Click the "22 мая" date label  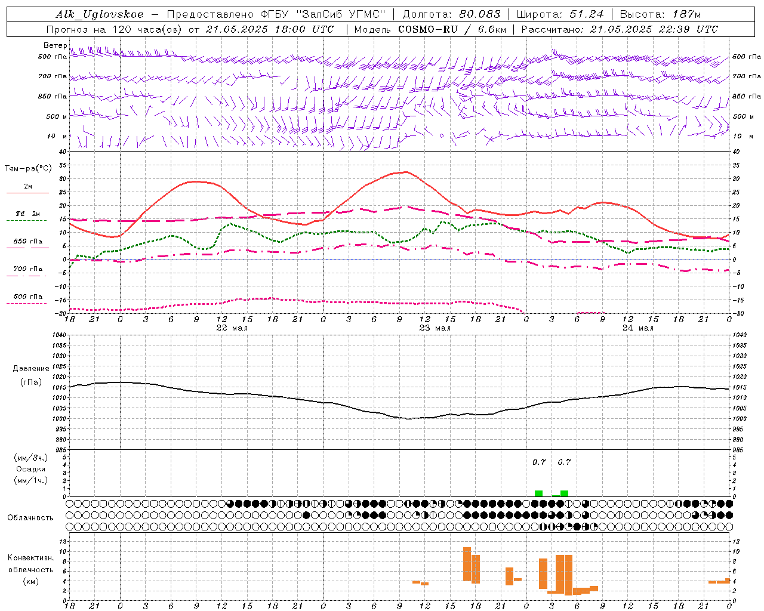[x=232, y=328]
